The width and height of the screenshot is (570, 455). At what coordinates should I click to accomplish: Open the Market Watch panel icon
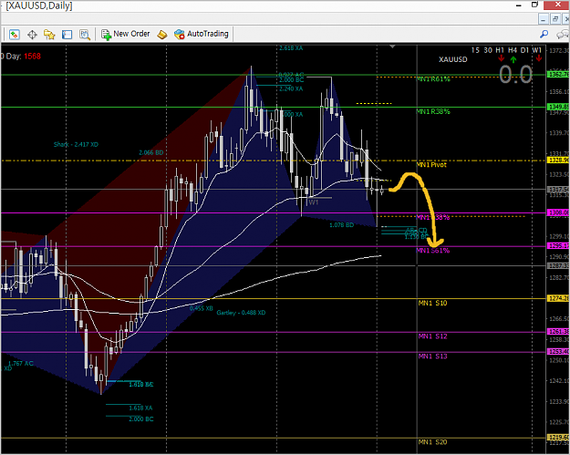[15, 35]
